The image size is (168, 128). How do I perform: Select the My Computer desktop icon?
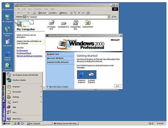7,18
